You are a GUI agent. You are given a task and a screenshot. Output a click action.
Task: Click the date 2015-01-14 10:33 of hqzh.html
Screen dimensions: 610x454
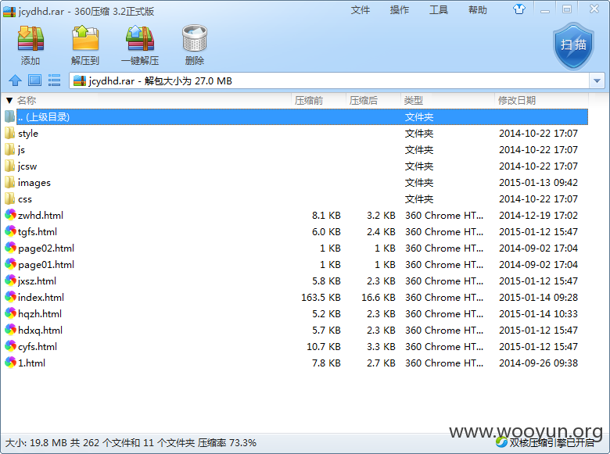[x=538, y=313]
